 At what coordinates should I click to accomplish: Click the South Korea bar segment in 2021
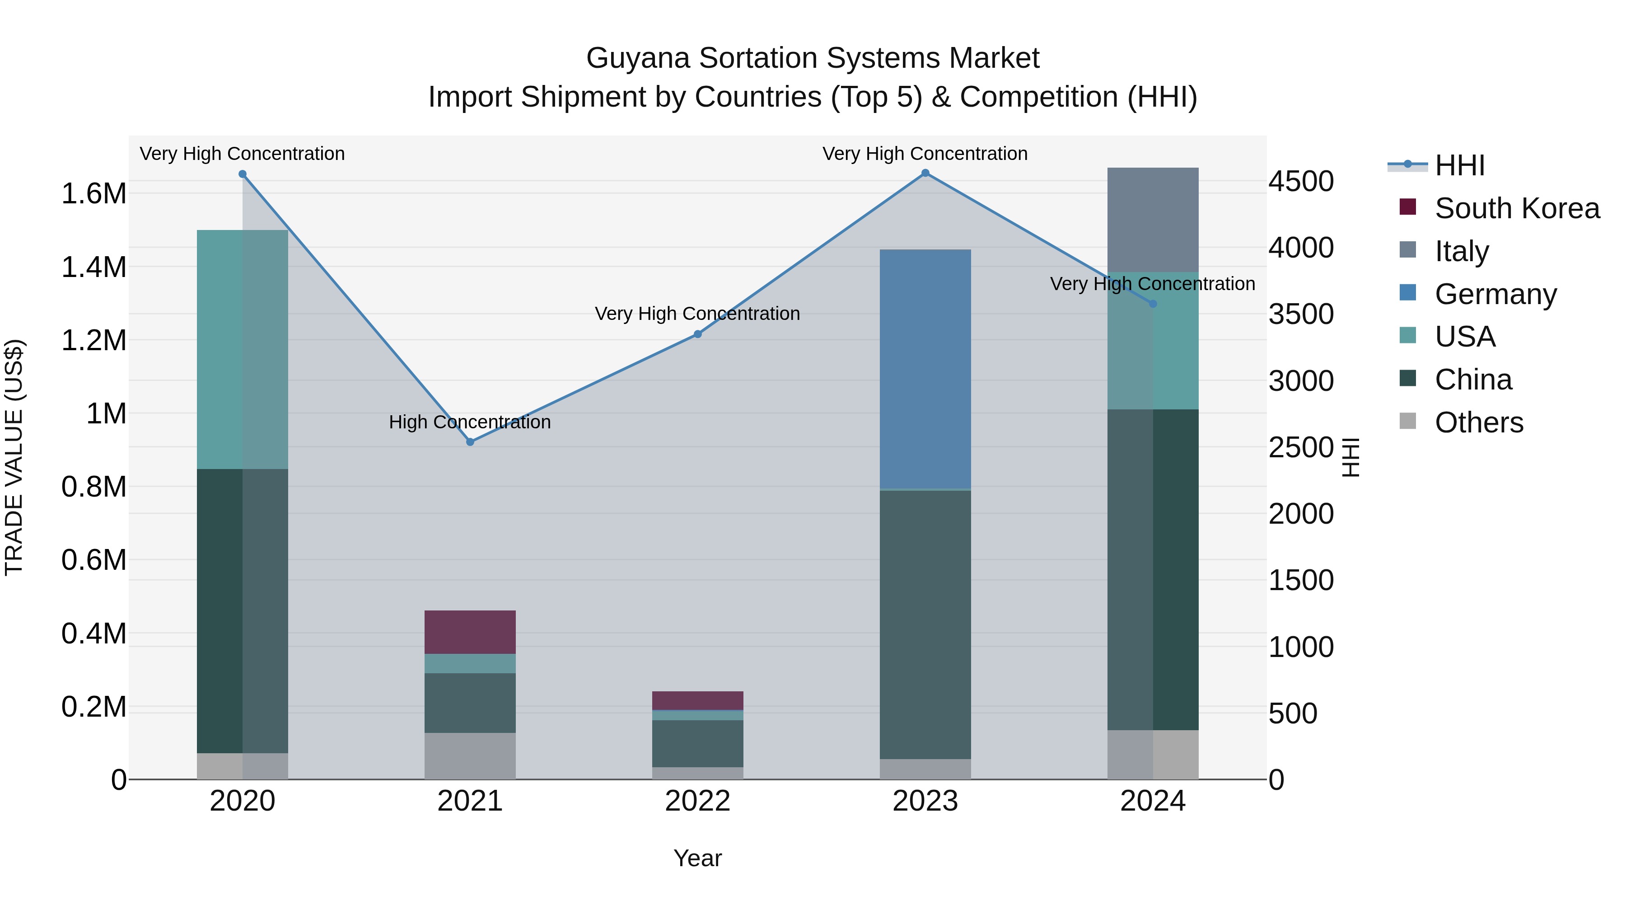point(470,632)
